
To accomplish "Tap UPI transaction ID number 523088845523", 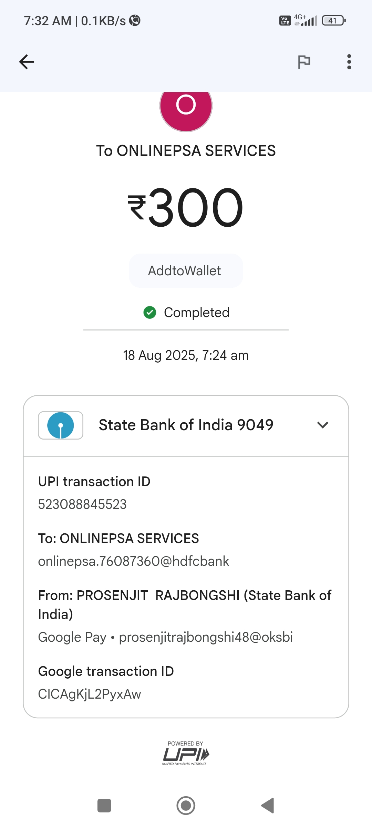I will 82,504.
